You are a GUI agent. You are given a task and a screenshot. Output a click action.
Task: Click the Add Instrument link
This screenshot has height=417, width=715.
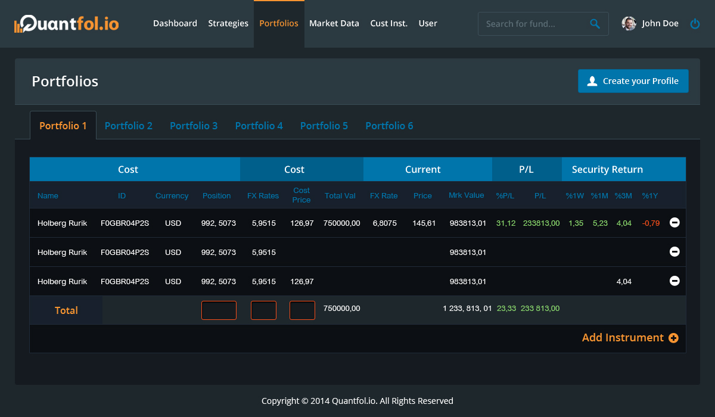click(622, 338)
